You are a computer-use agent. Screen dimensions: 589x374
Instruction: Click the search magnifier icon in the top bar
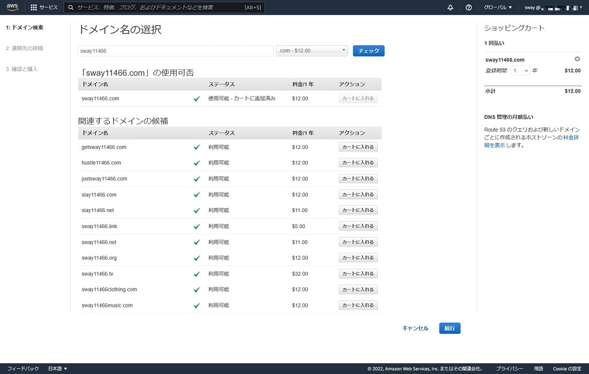71,7
